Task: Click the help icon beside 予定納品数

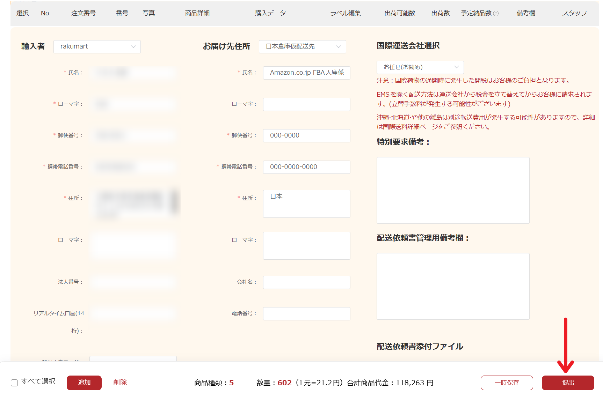Action: 496,14
